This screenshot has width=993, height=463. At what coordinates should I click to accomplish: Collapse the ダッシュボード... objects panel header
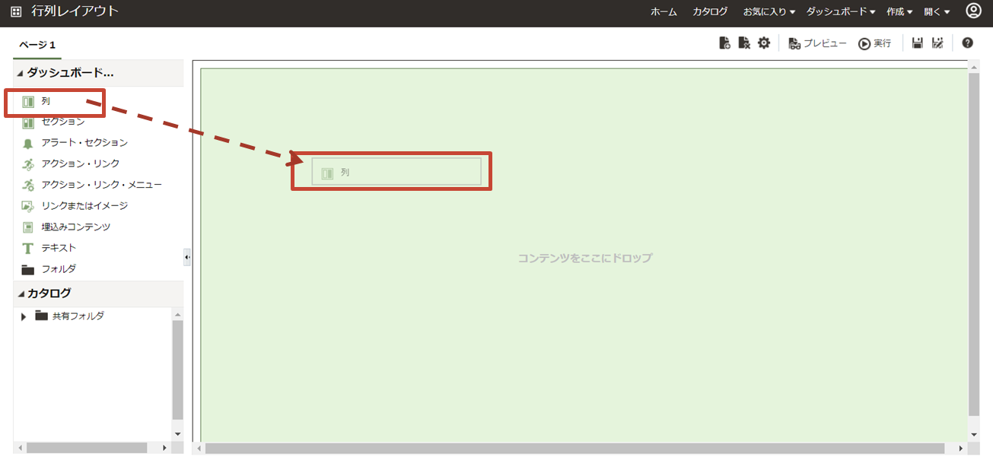coord(98,74)
